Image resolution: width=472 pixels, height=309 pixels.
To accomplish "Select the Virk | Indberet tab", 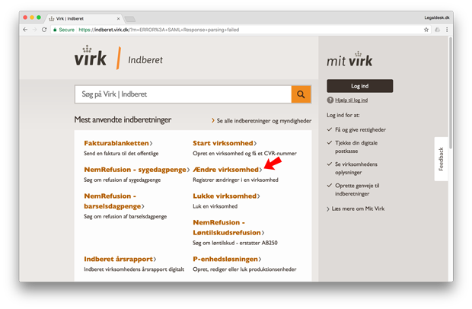I will tap(83, 19).
